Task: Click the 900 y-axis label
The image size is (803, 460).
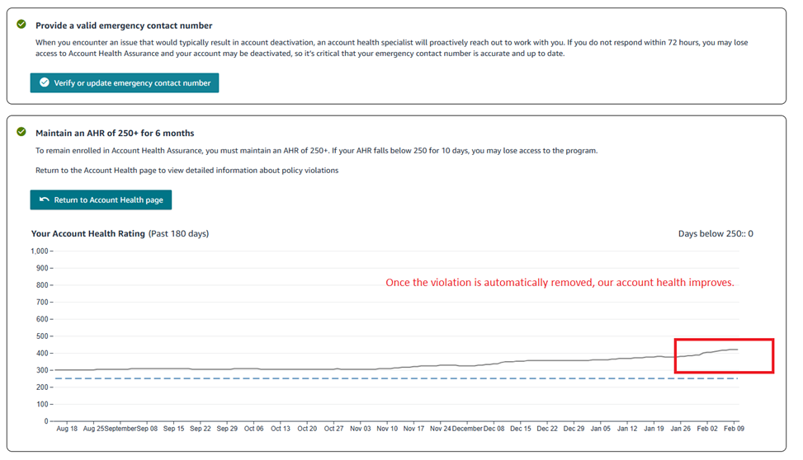Action: pos(42,268)
